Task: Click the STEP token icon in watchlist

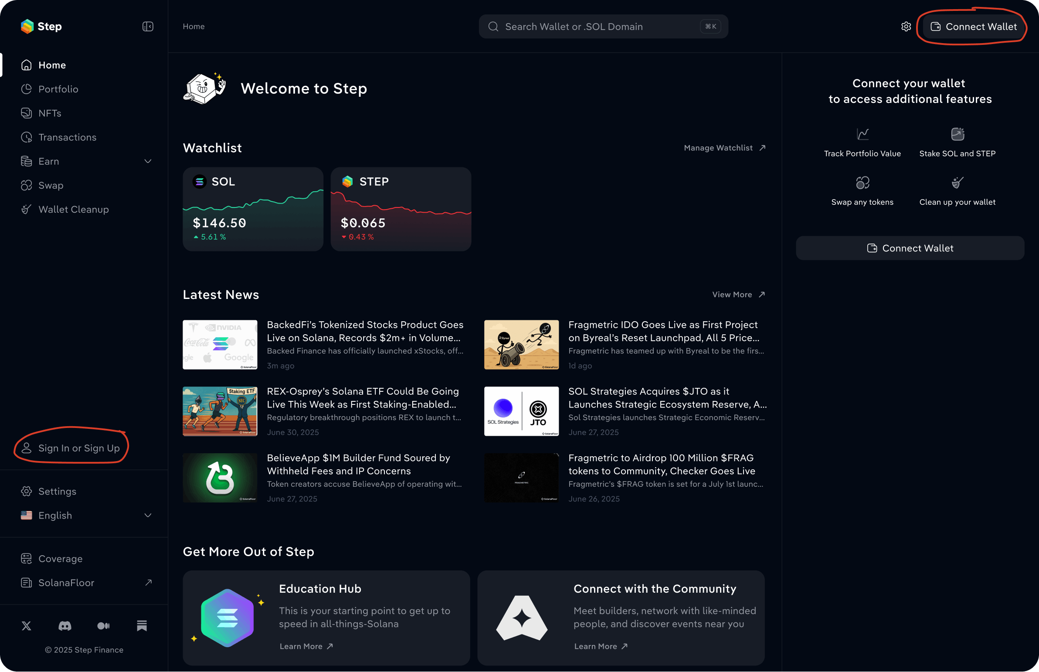Action: [x=347, y=182]
